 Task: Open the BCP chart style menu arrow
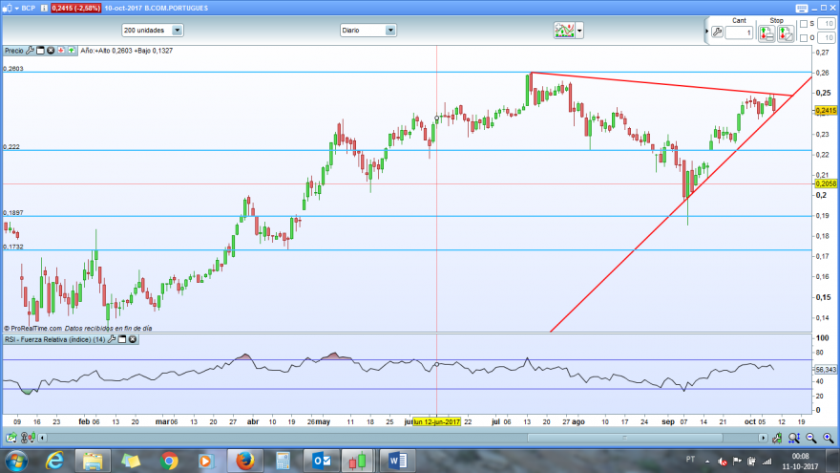click(16, 8)
